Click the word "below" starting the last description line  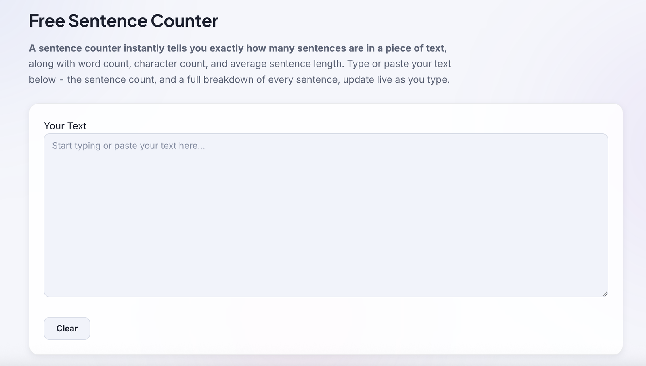pos(42,79)
